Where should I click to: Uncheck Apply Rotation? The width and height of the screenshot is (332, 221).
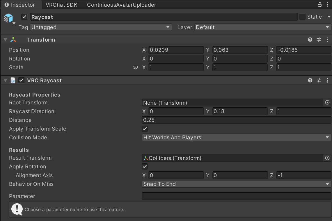click(145, 167)
